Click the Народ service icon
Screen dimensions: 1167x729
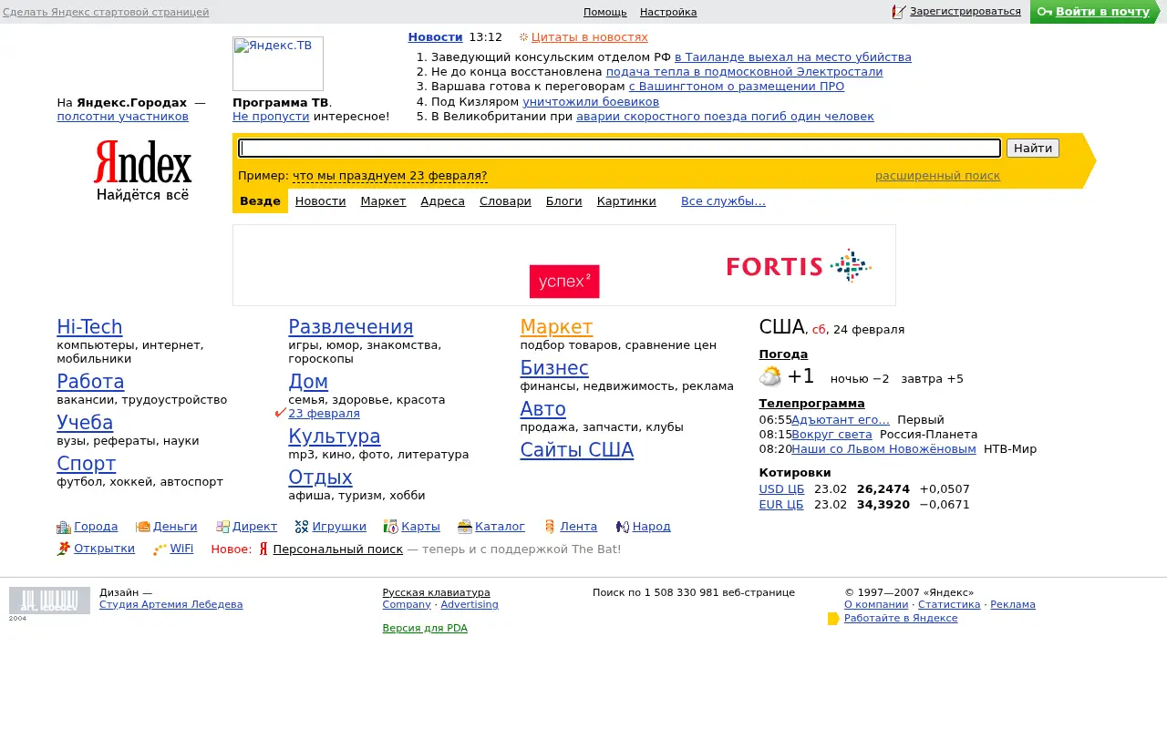point(622,527)
